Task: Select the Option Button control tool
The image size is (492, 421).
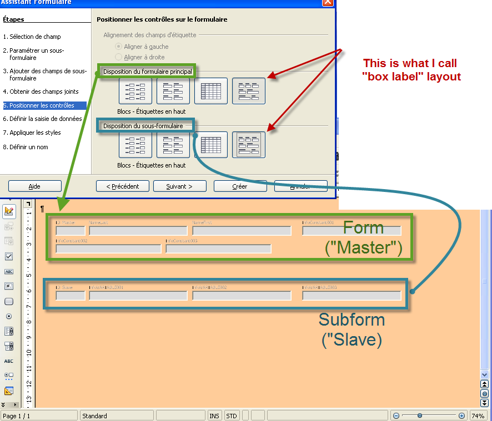Action: click(9, 316)
